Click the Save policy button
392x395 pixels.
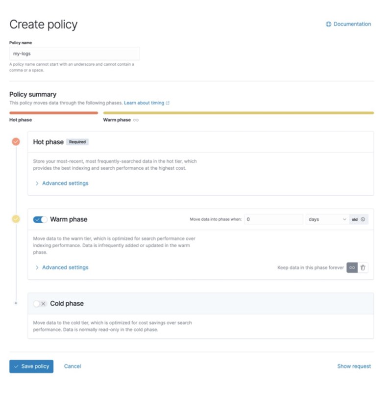coord(31,366)
